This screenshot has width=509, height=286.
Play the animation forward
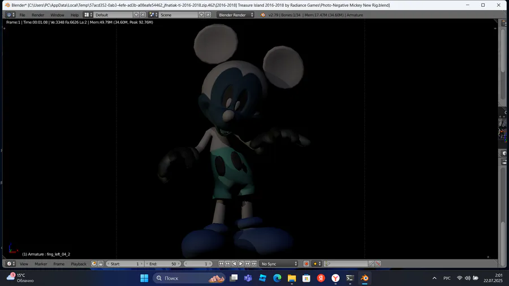tap(241, 263)
